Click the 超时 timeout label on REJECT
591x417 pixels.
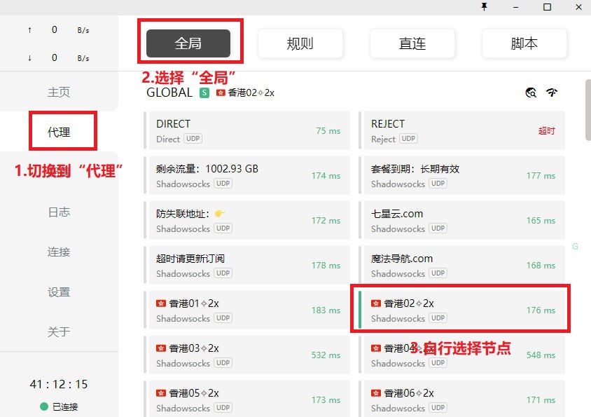[546, 130]
